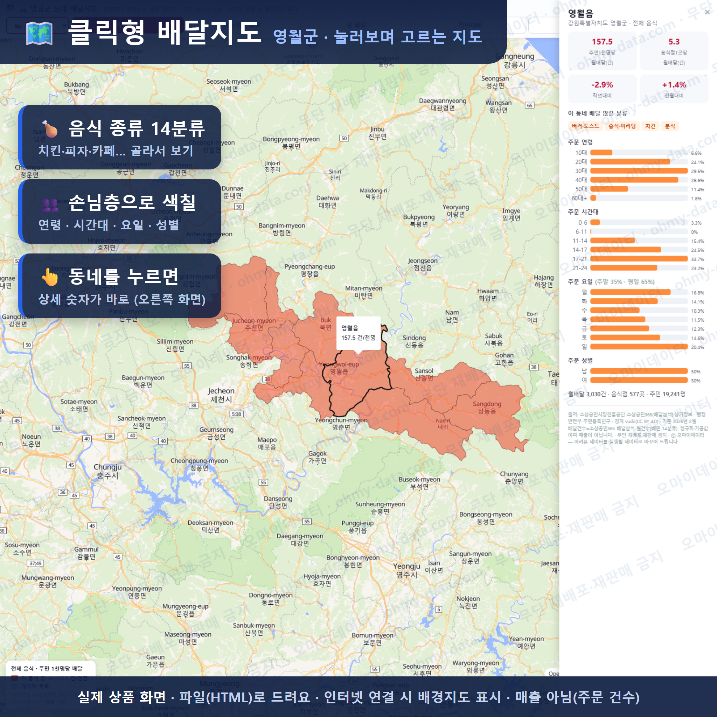This screenshot has width=717, height=717.
Task: Click the Yeongchun-myeon 영춘면 map label
Action: click(x=341, y=424)
